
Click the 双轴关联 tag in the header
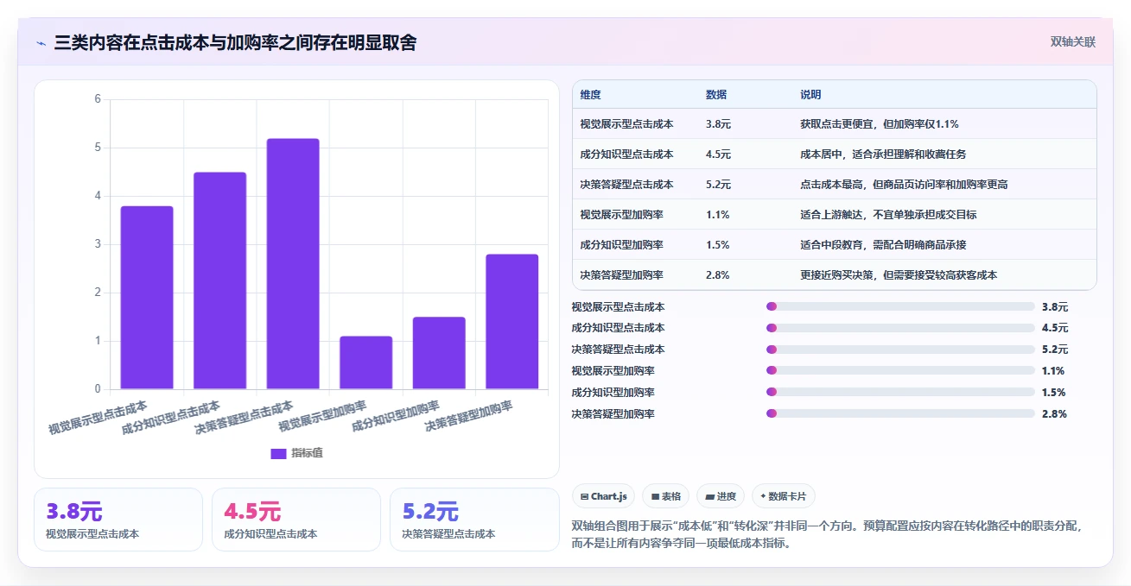[1072, 41]
